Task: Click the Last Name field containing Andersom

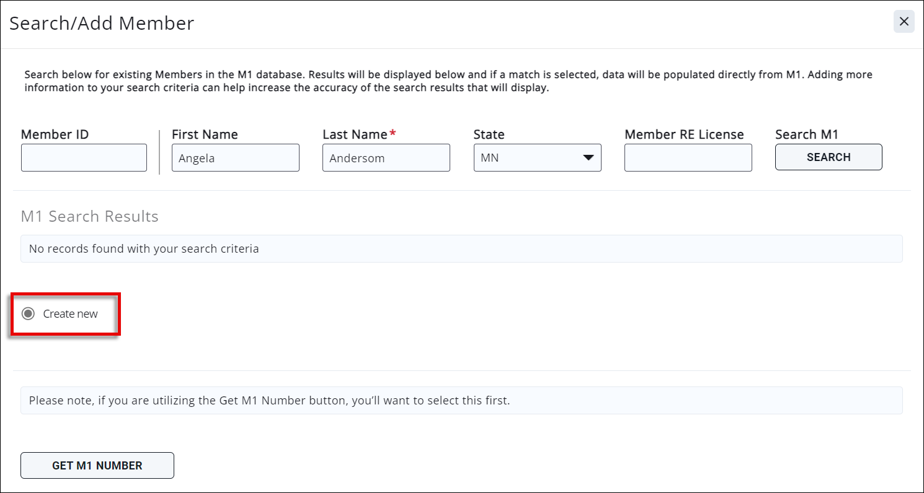Action: coord(386,157)
